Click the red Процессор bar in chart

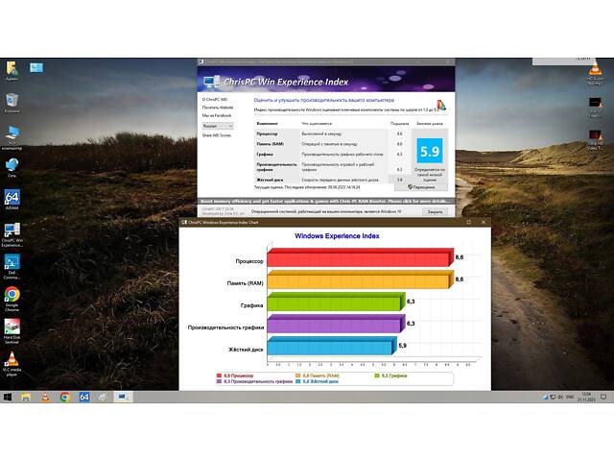[360, 258]
